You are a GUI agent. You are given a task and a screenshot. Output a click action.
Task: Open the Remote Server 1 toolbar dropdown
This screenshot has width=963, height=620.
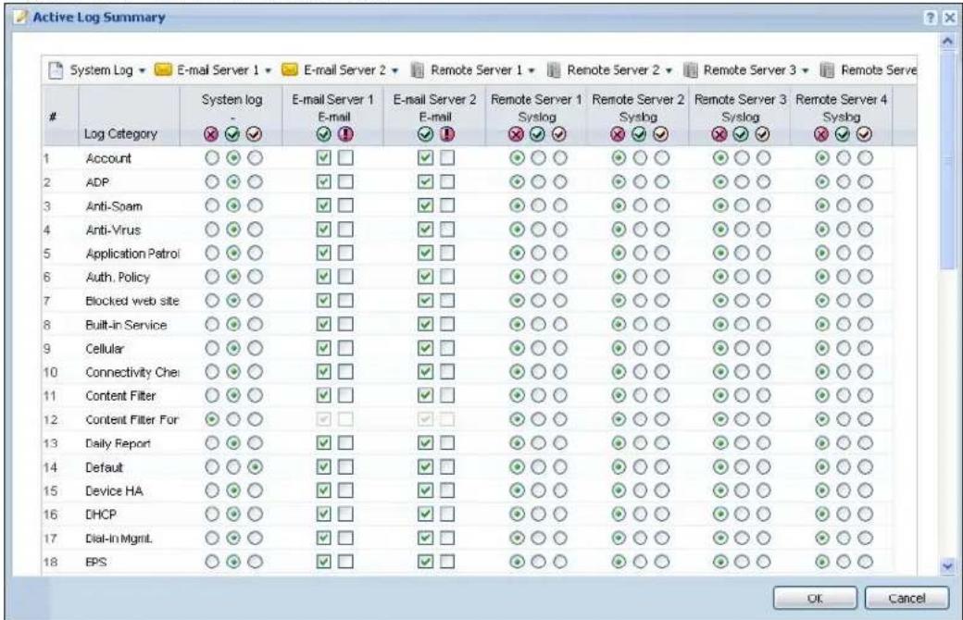532,70
